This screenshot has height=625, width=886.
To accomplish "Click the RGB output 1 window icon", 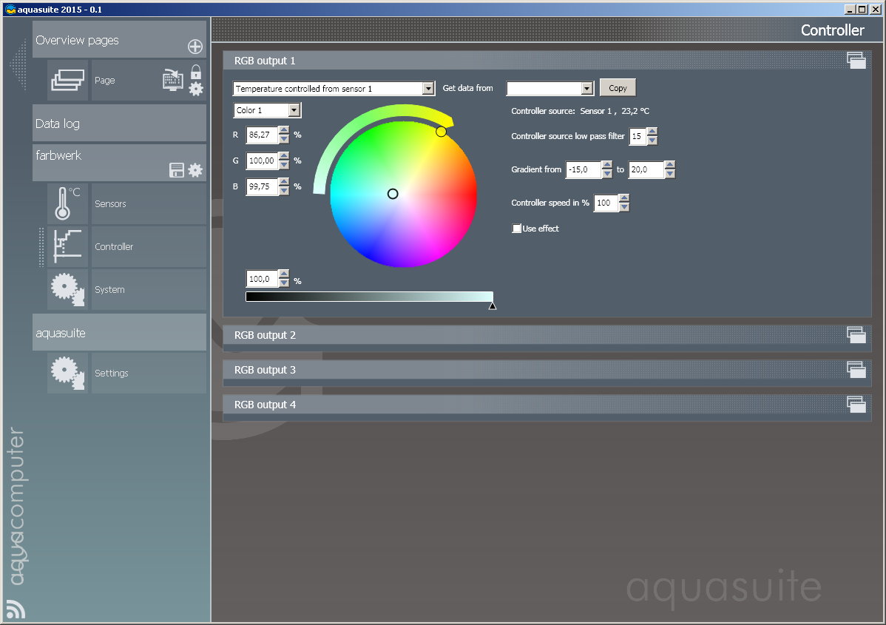I will click(856, 61).
